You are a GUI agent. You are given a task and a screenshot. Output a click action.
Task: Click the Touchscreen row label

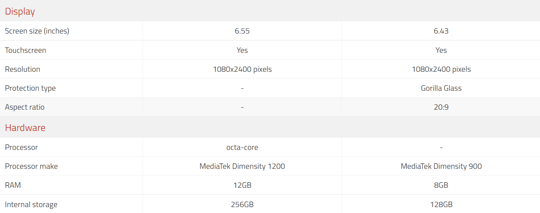click(x=26, y=50)
